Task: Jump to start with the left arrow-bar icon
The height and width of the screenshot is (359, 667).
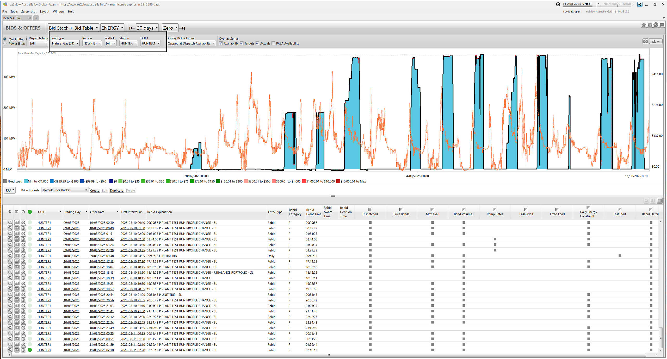Action: tap(132, 28)
